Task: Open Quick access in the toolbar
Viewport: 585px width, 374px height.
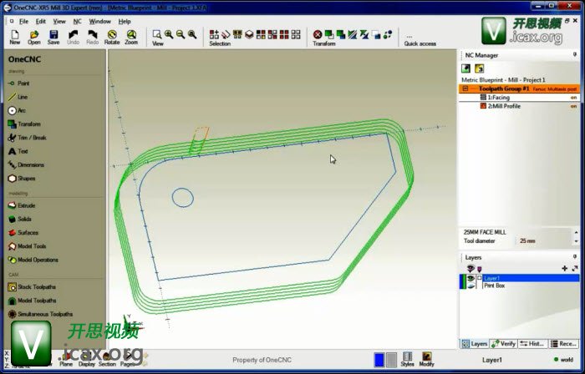Action: 420,41
